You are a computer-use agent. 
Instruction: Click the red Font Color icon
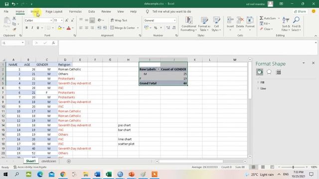tap(69, 28)
